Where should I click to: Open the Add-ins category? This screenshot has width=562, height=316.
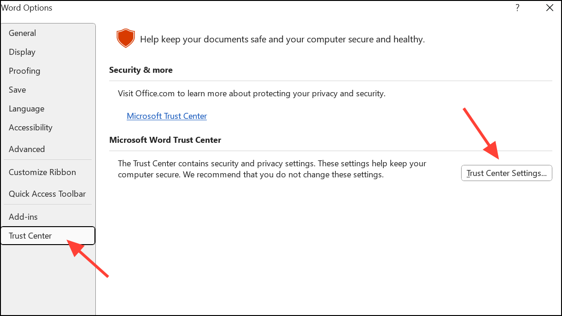coord(48,217)
